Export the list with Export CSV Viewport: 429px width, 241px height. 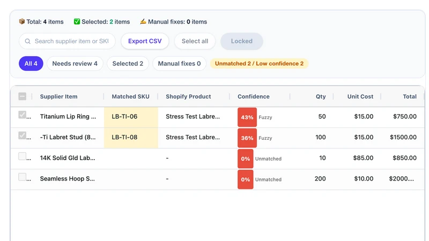click(145, 41)
